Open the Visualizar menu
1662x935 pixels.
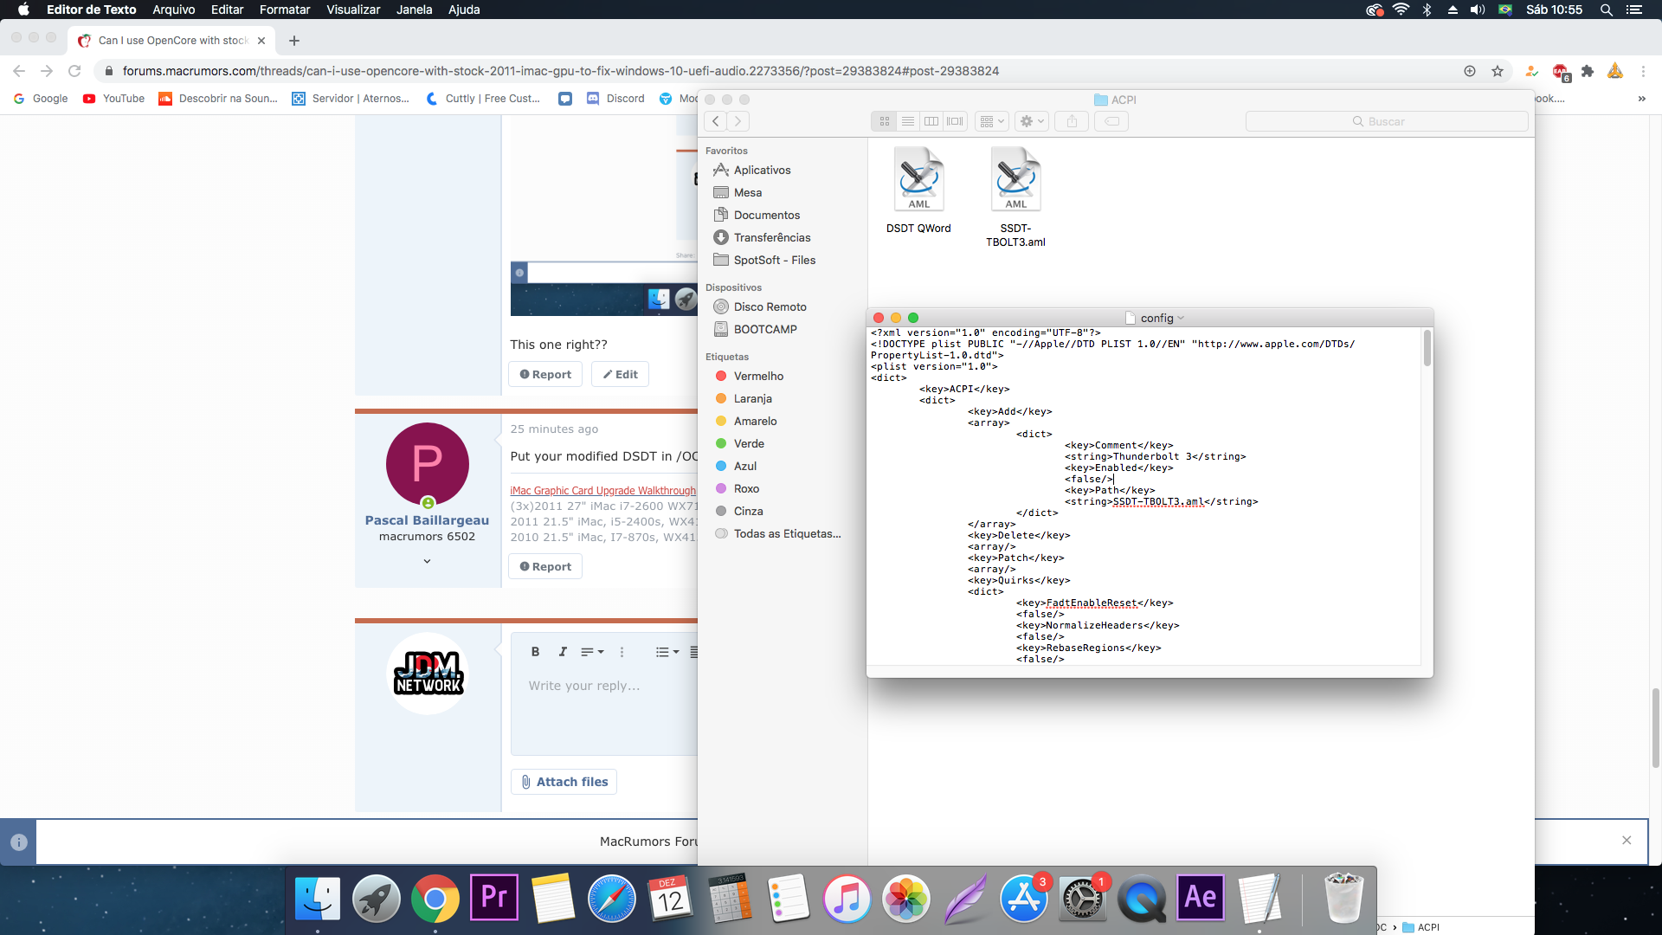coord(353,10)
